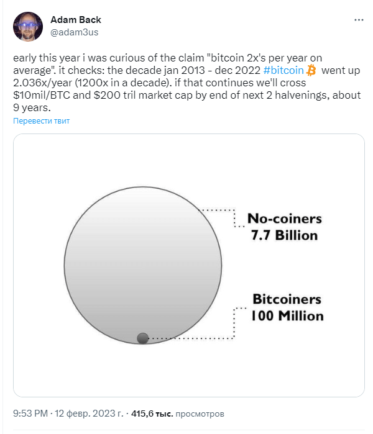Open the attached circle chart image
This screenshot has height=434, width=373.
point(189,265)
